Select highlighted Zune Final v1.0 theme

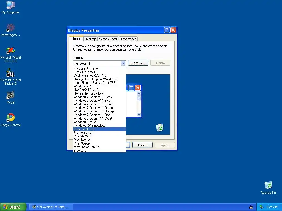[99, 129]
